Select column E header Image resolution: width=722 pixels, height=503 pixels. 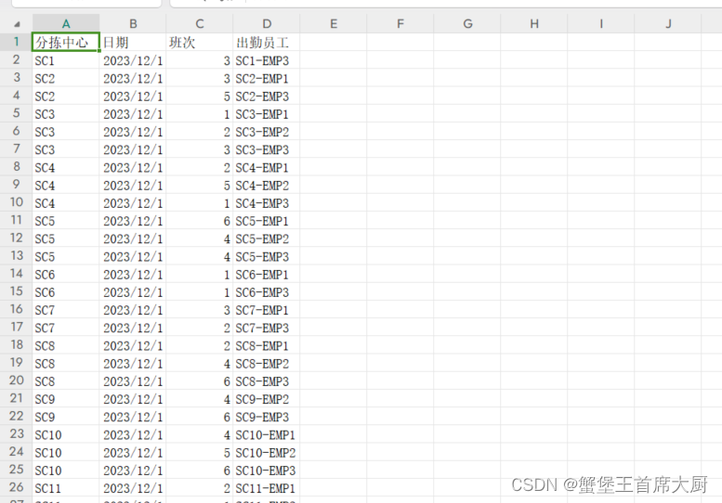(334, 23)
